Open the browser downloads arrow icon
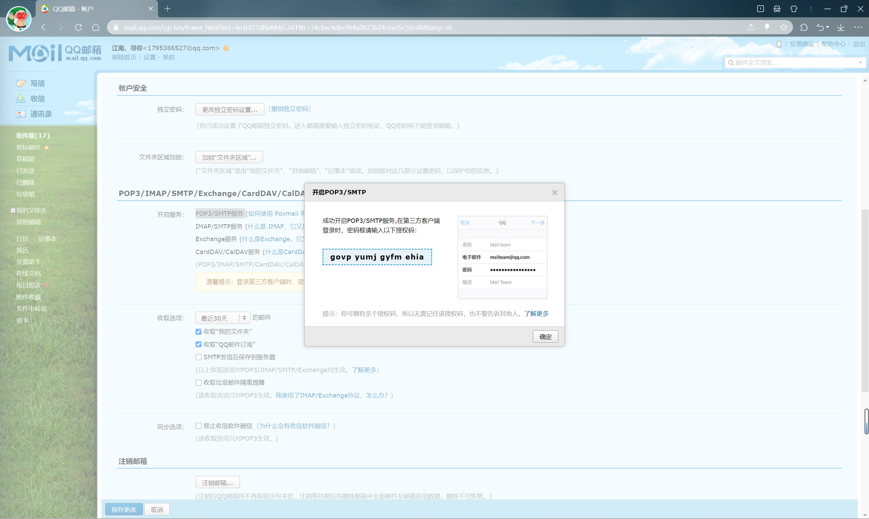Viewport: 869px width, 519px height. (840, 27)
